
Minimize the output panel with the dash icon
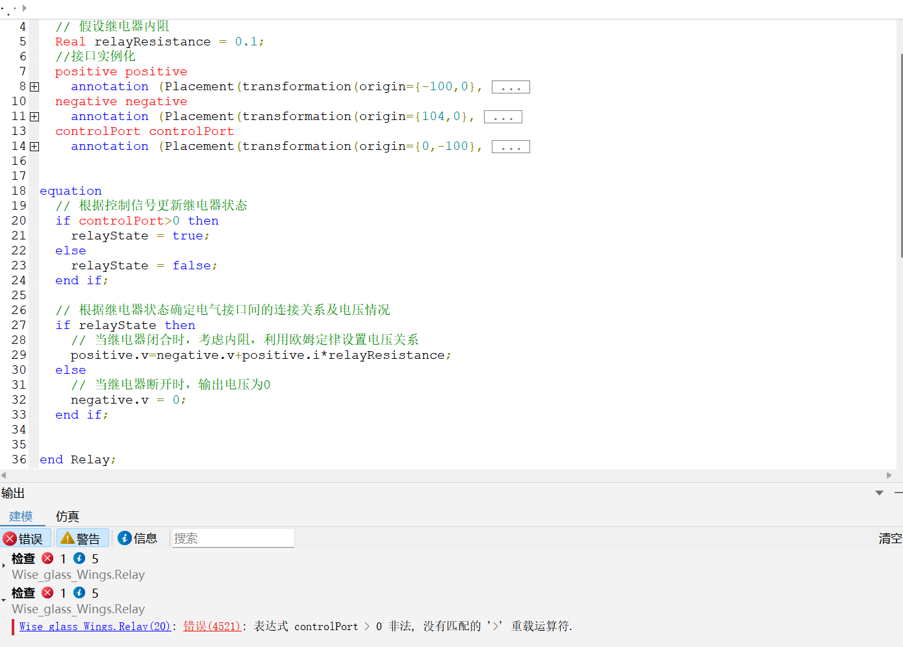tap(898, 493)
